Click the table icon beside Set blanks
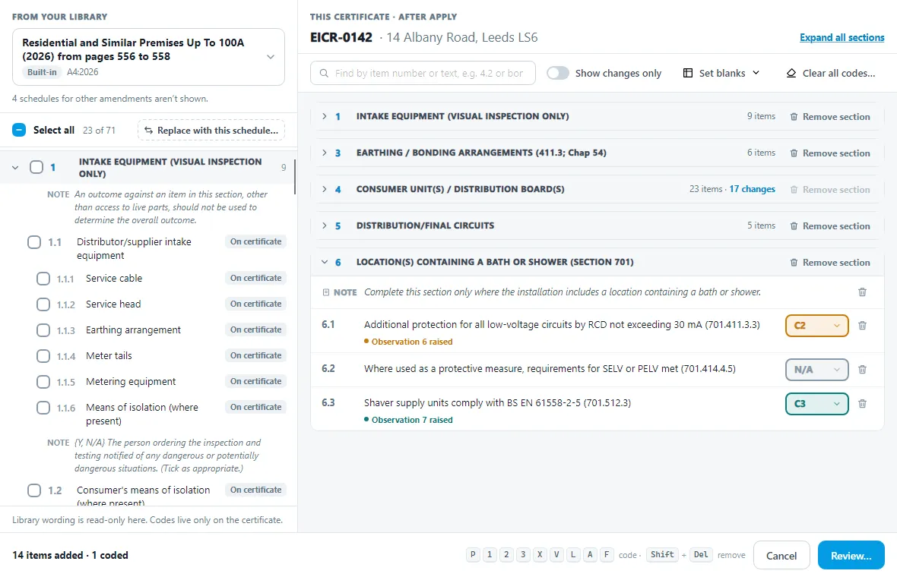 pyautogui.click(x=688, y=73)
